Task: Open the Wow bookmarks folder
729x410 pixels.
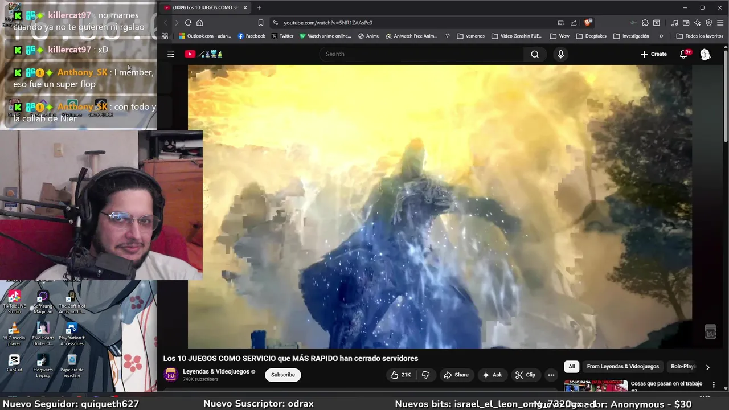Action: [x=559, y=36]
